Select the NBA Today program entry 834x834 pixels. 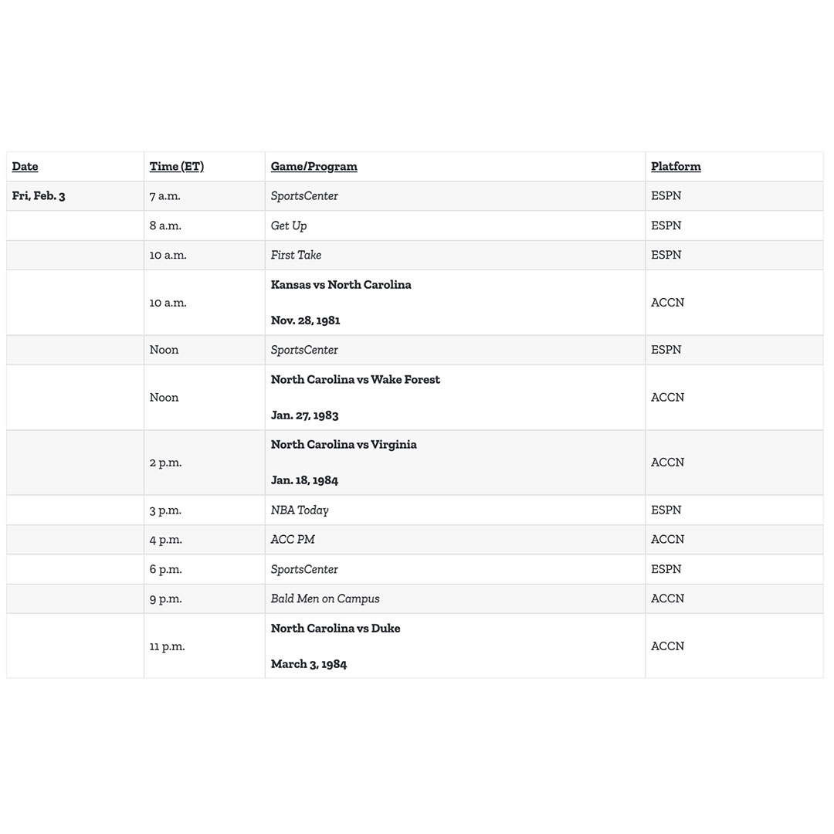(x=300, y=510)
